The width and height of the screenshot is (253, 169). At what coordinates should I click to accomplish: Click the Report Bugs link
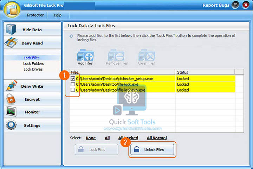216,5
